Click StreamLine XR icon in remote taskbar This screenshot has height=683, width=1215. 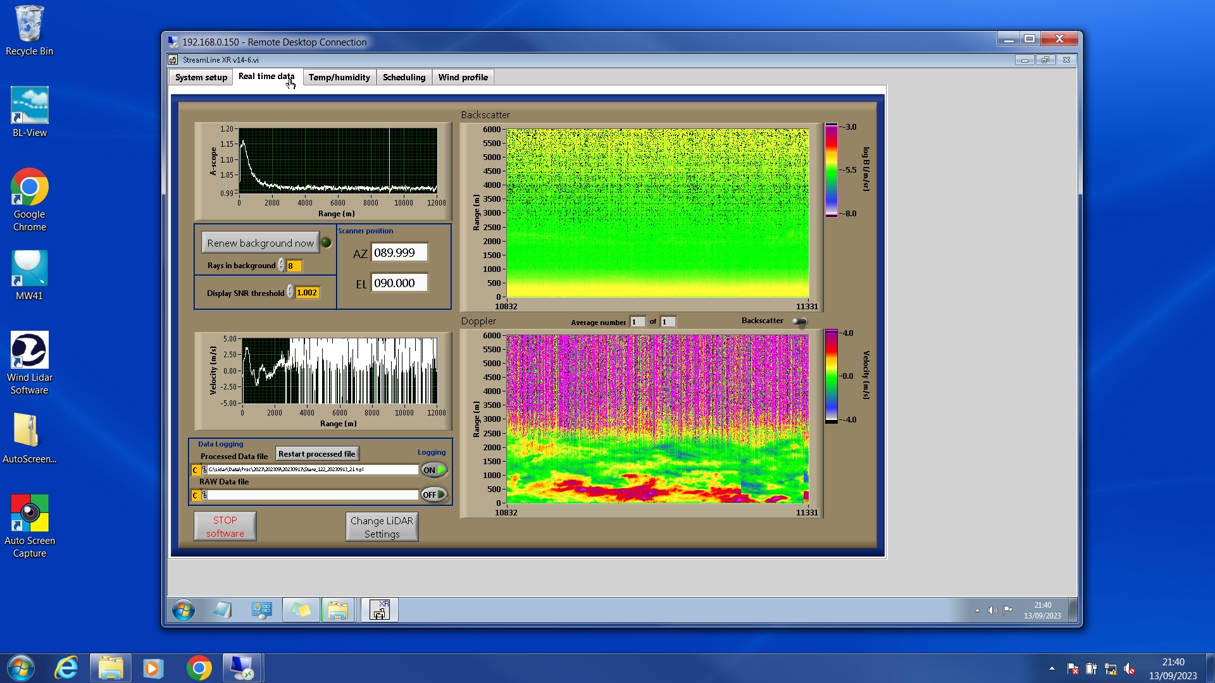tap(379, 610)
